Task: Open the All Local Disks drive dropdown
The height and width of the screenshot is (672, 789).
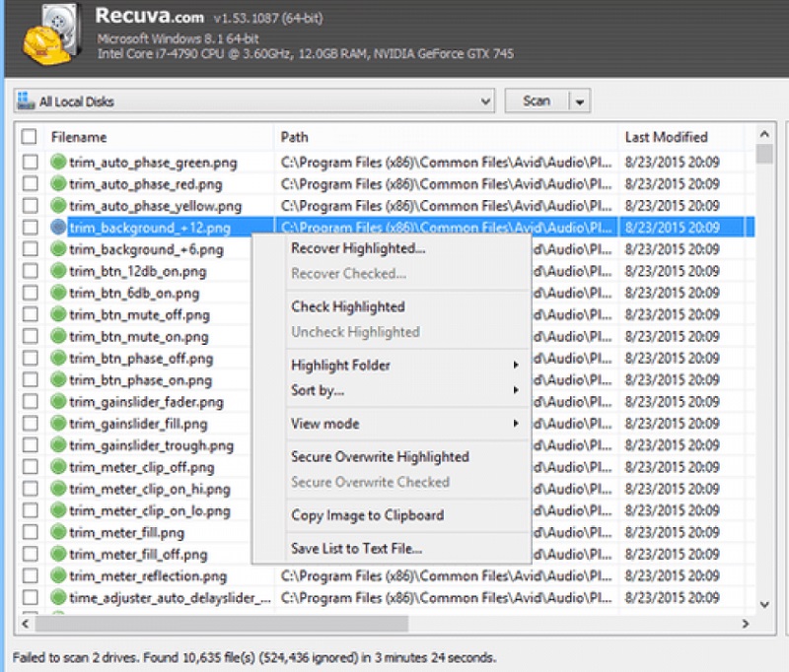Action: click(485, 101)
